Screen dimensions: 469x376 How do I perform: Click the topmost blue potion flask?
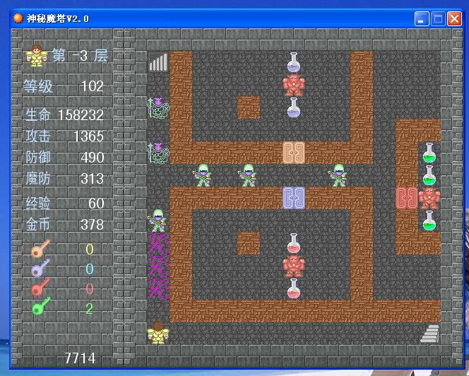(x=294, y=62)
